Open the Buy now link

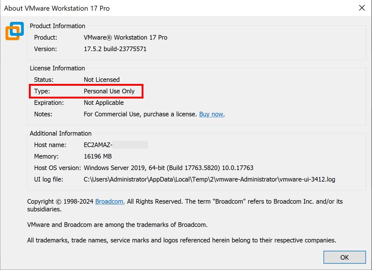pos(211,114)
